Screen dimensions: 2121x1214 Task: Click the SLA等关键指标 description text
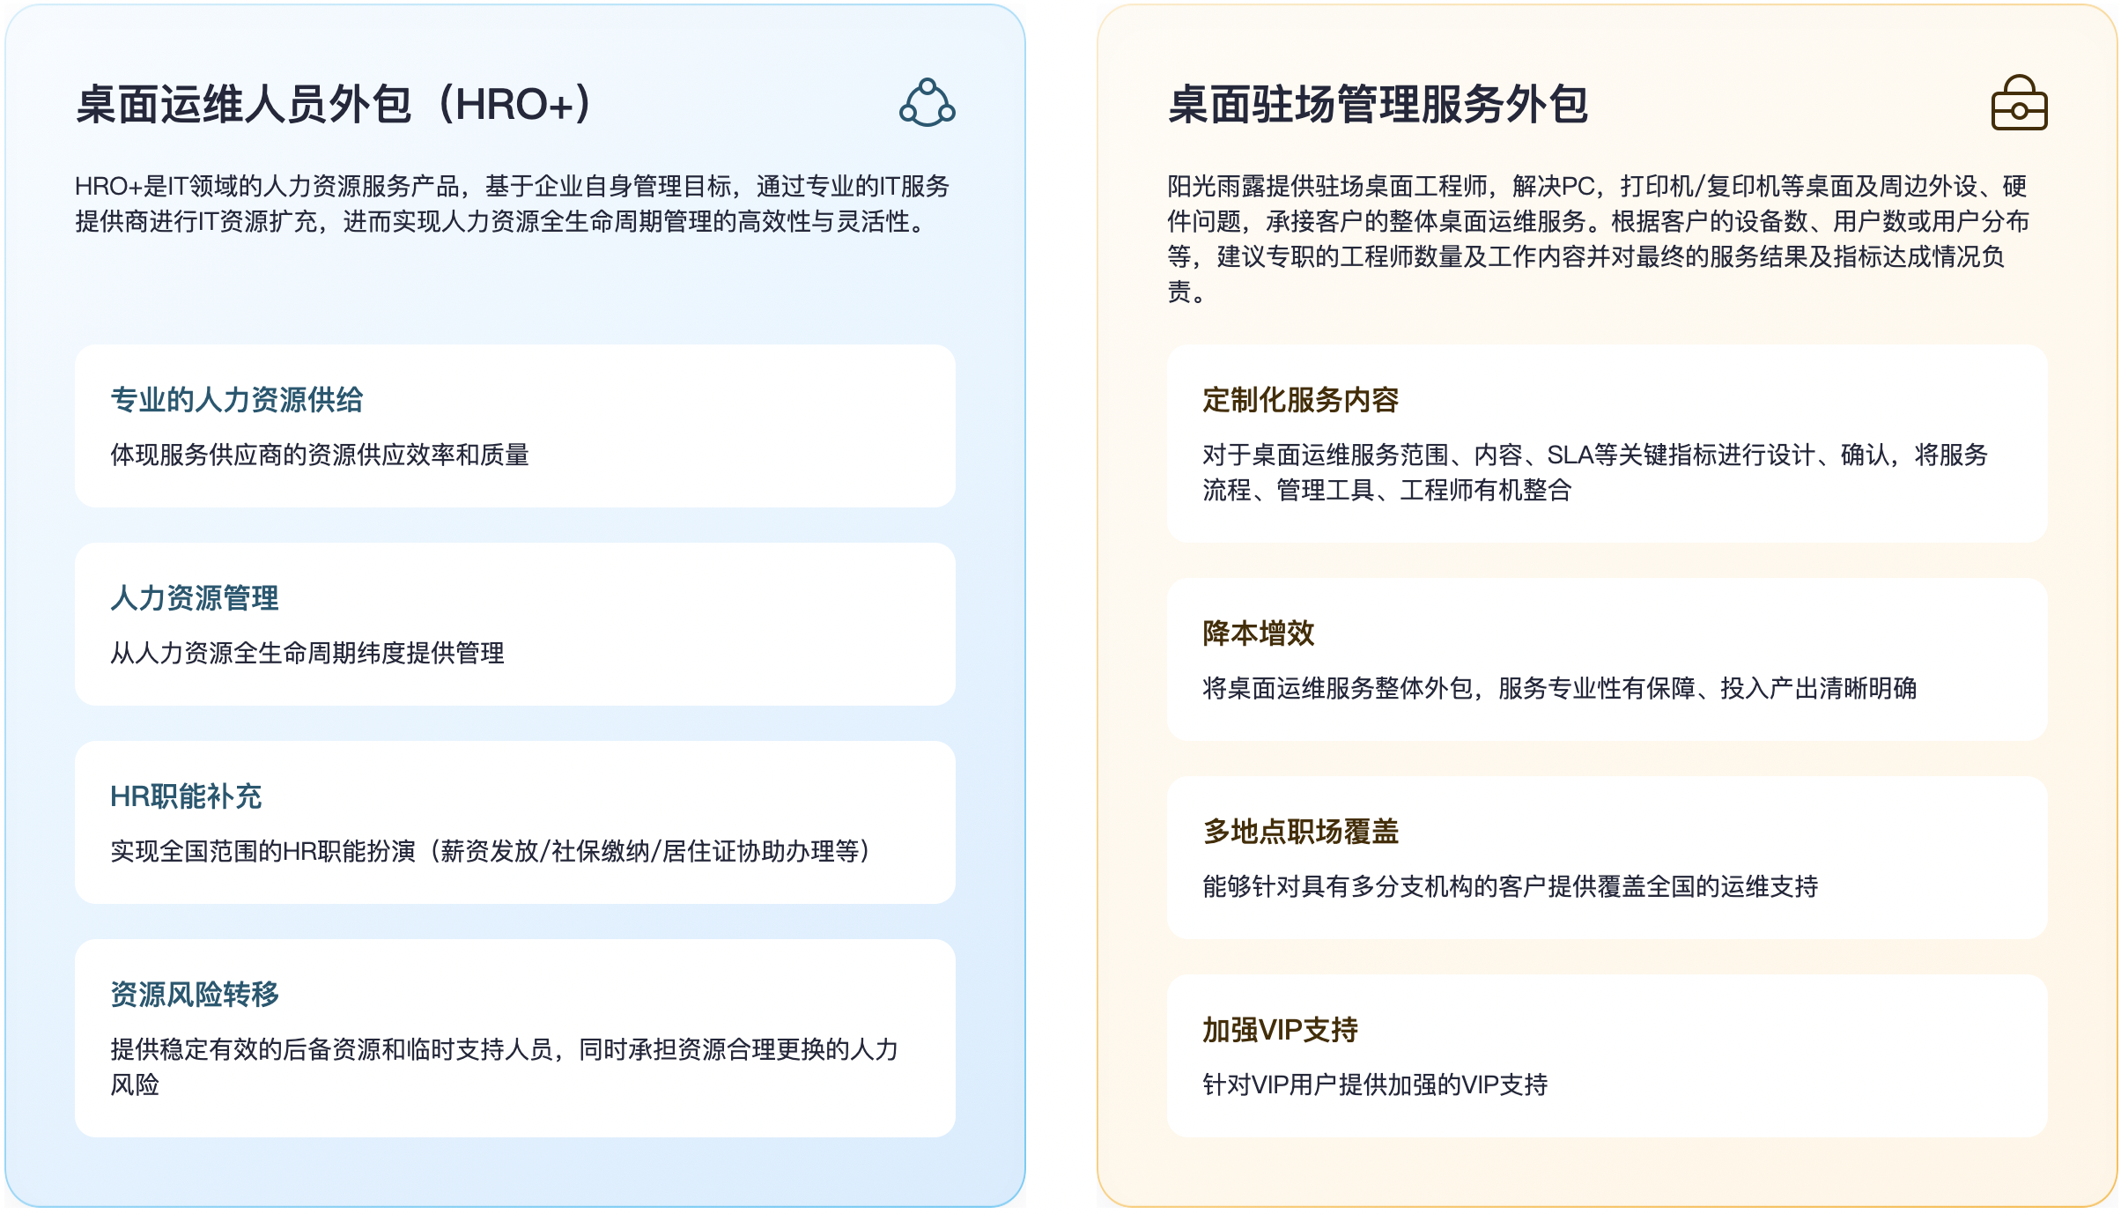point(1594,455)
